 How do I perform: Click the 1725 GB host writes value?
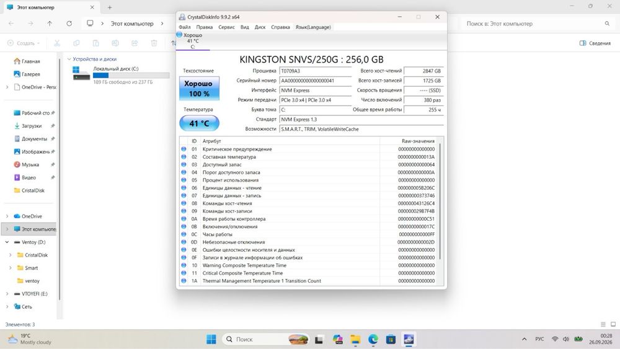[423, 81]
